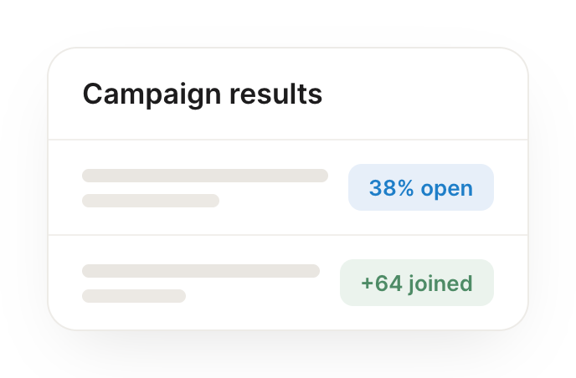Click the long placeholder bar beside 38% open
The width and height of the screenshot is (576, 378).
pos(205,176)
